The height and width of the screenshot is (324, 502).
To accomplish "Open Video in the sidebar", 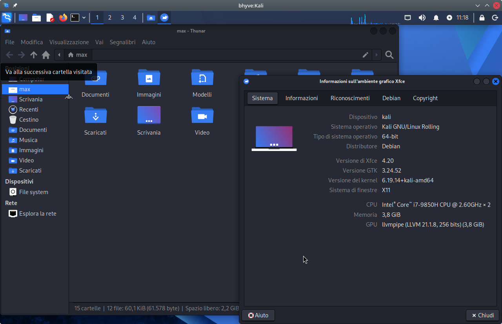I will coord(35,160).
